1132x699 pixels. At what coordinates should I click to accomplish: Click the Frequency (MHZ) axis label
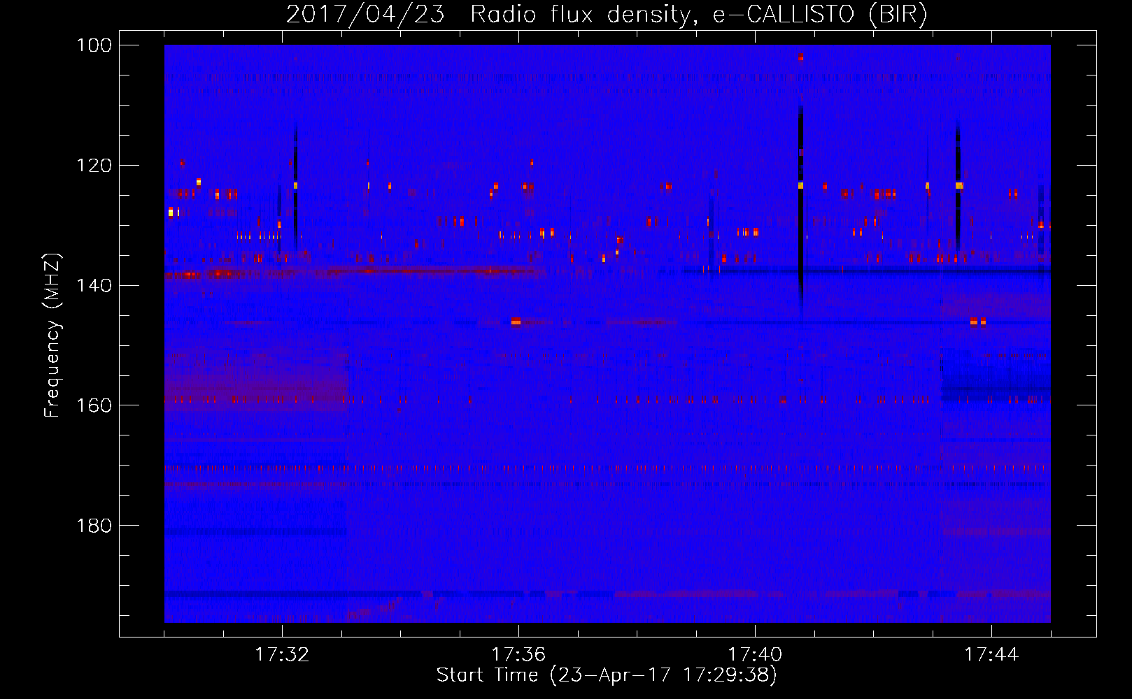click(52, 336)
